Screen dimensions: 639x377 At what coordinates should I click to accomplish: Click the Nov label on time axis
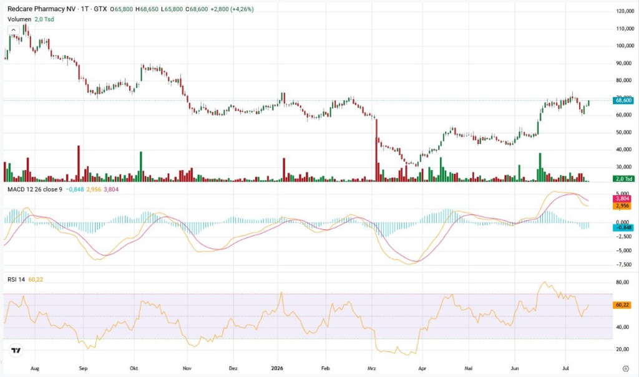point(187,368)
